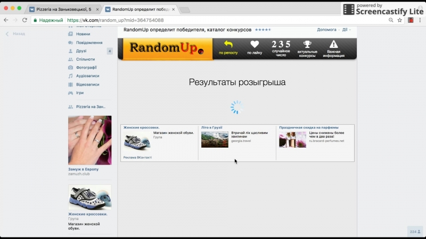Click 'zamuzh.club' sidebar ad domain
This screenshot has height=239, width=426.
[79, 174]
